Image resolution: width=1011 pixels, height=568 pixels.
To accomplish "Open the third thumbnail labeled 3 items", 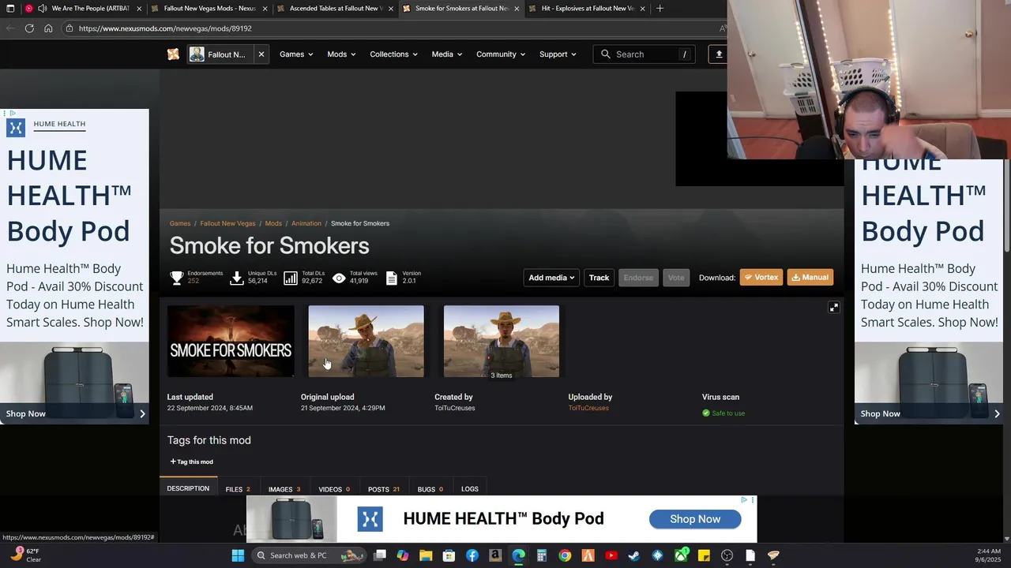I will pos(502,342).
